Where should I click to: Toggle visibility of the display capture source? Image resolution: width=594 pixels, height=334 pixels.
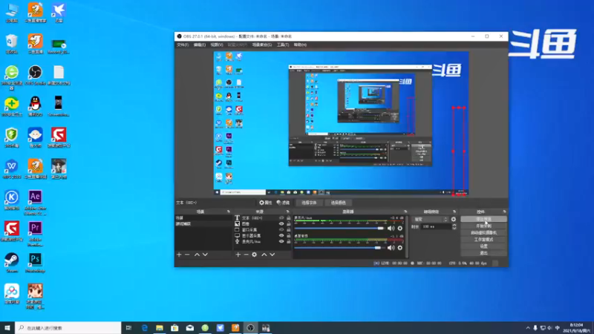pos(281,235)
